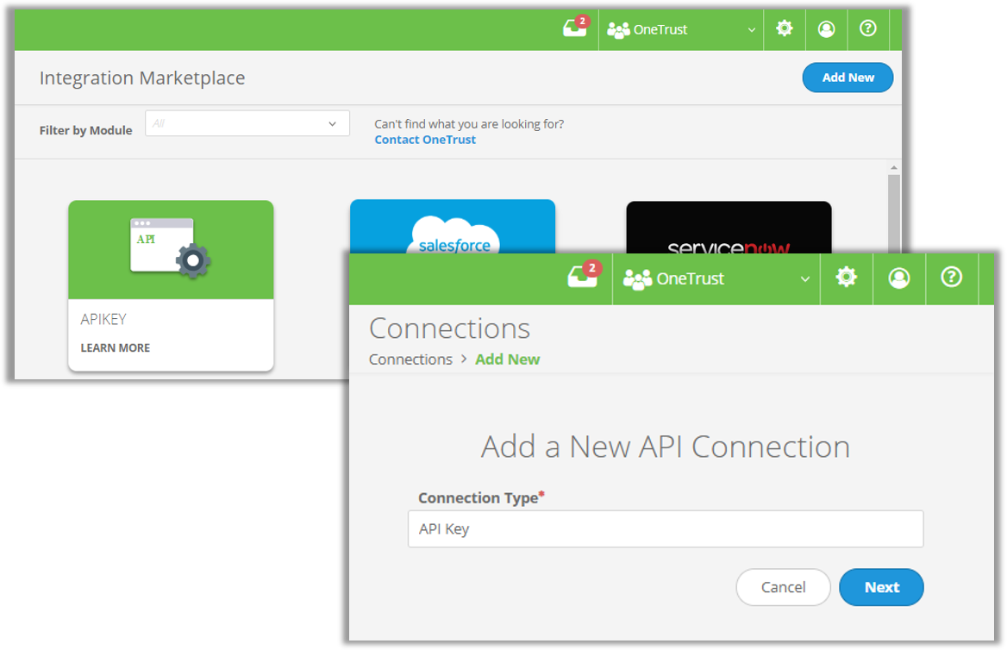This screenshot has height=650, width=1007.
Task: Click the Cancel button
Action: [x=783, y=587]
